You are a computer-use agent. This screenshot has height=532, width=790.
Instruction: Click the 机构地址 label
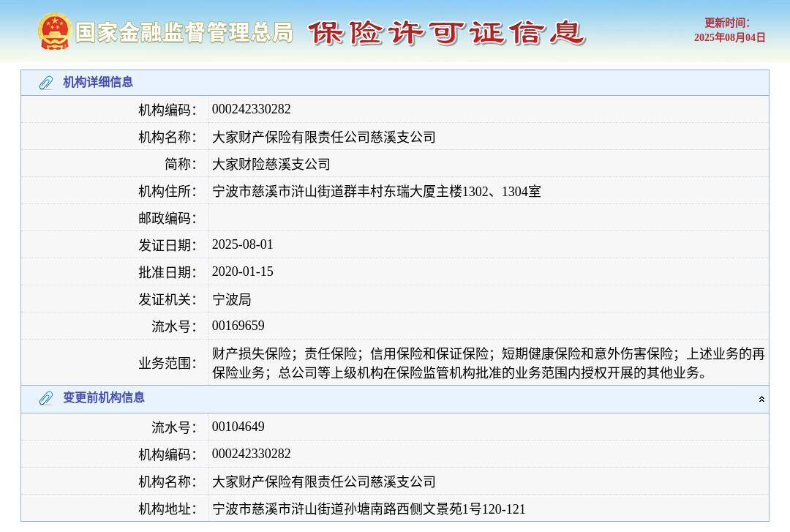pos(168,509)
